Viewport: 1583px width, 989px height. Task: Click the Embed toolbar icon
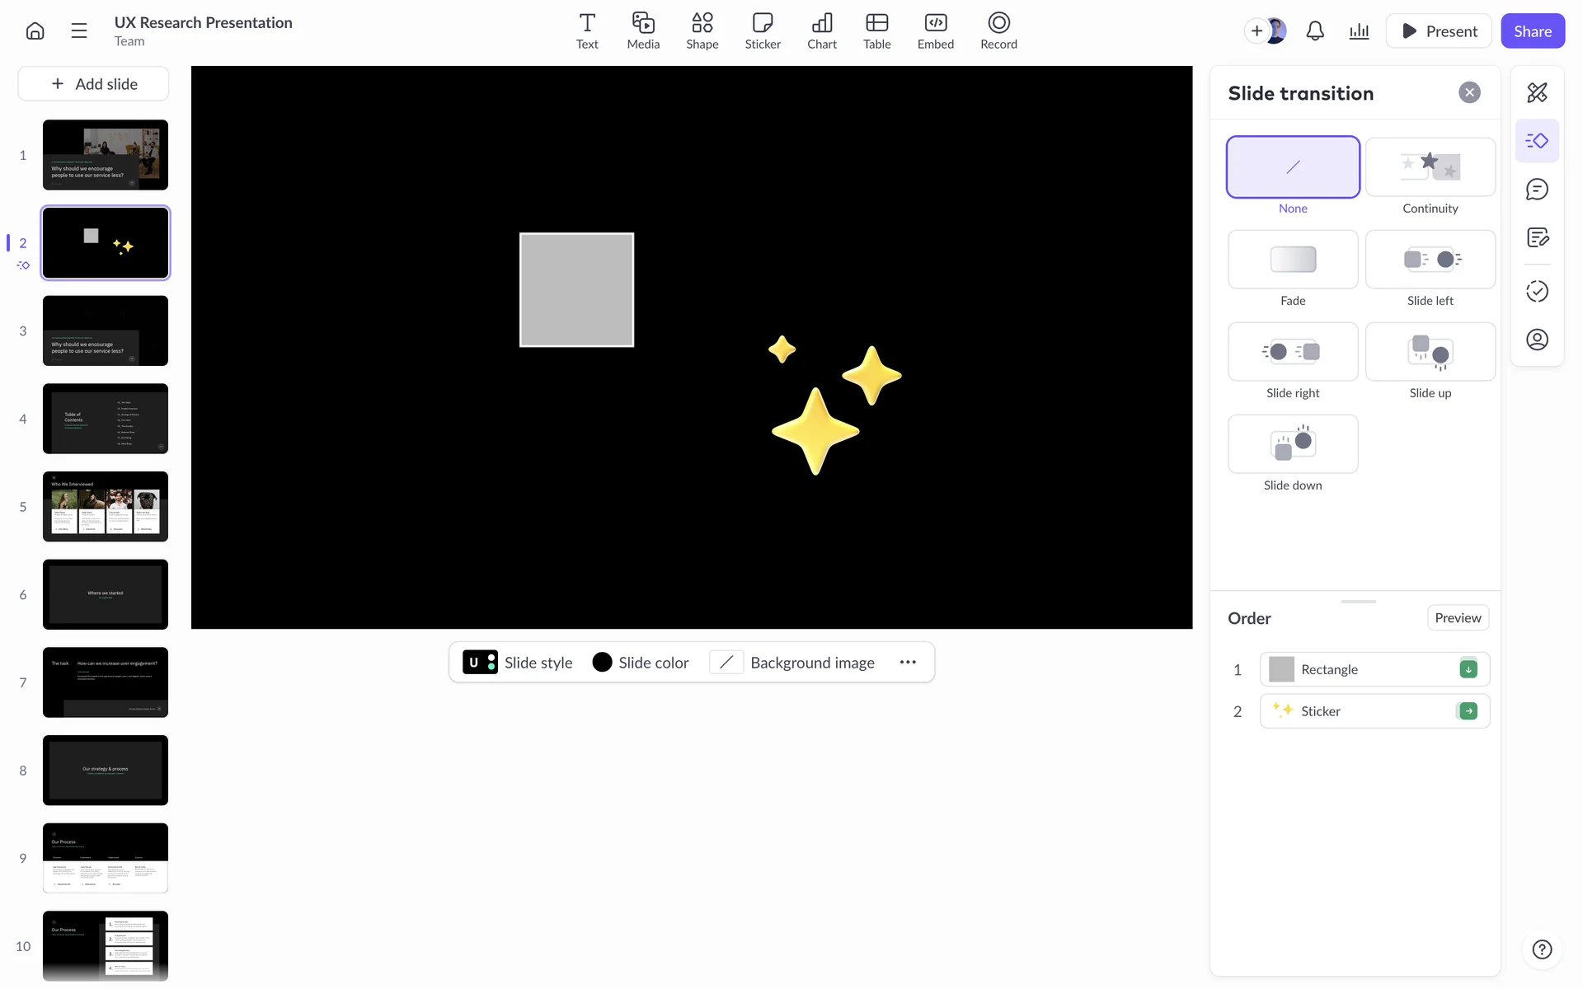(935, 30)
